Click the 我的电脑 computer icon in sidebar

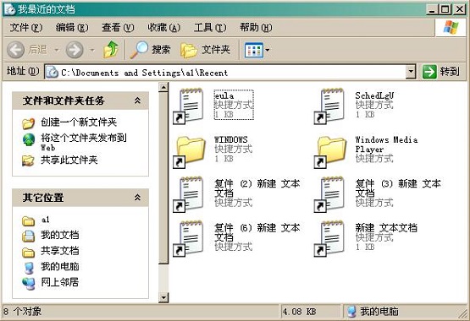click(x=29, y=268)
